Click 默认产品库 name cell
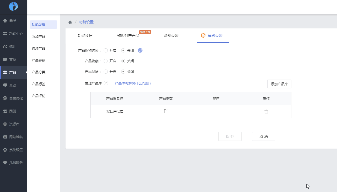Viewport: 337px width, 192px height. point(115,112)
